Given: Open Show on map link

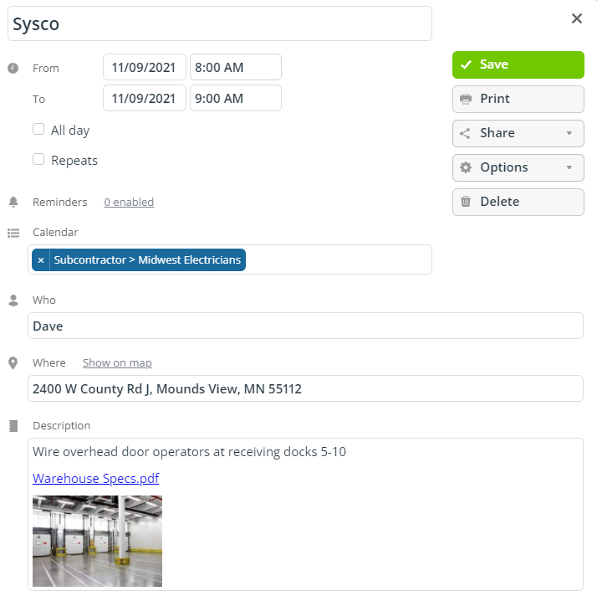Looking at the screenshot, I should [x=117, y=363].
